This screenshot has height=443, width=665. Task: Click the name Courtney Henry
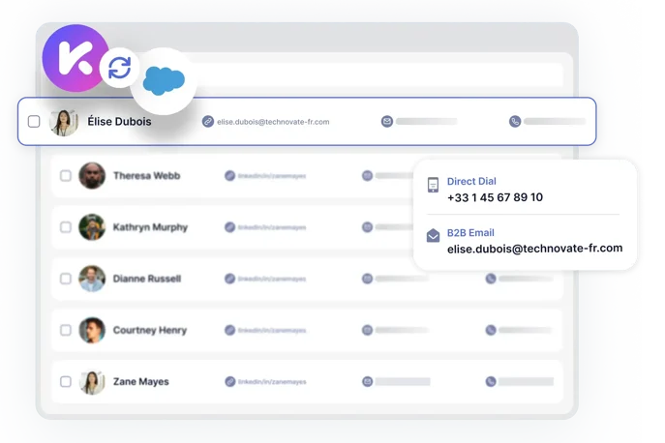[150, 330]
